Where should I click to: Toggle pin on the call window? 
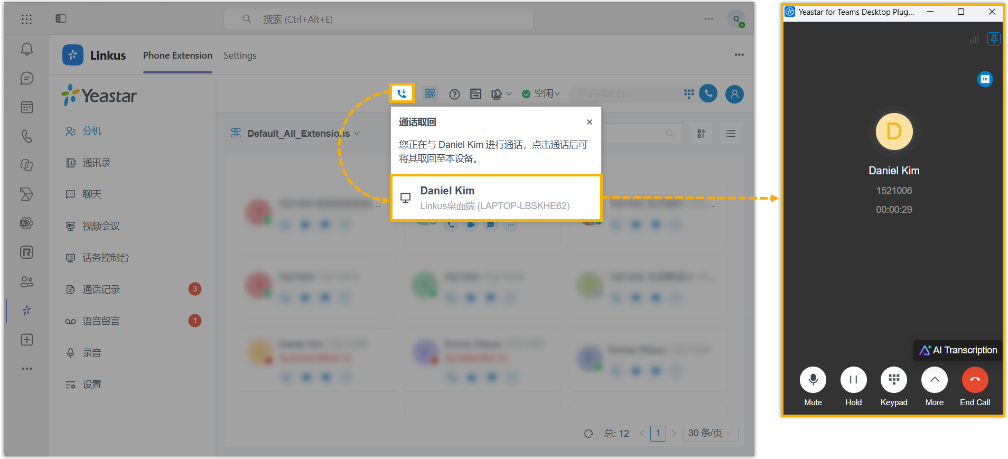click(994, 39)
